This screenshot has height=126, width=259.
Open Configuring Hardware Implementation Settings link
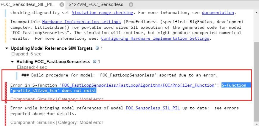click(156, 38)
